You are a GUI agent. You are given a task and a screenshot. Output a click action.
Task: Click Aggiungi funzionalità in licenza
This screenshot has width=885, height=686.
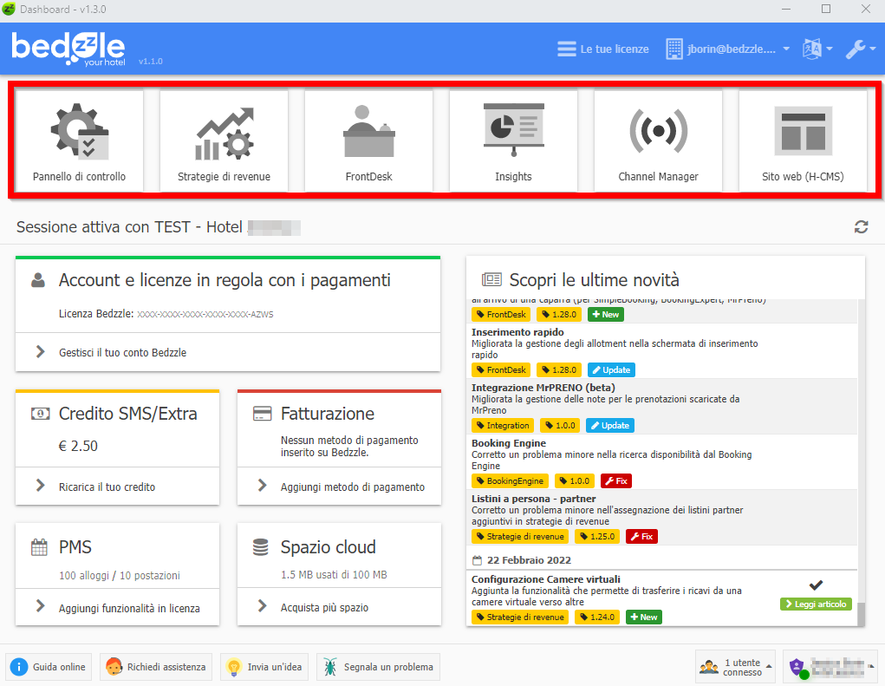click(117, 608)
